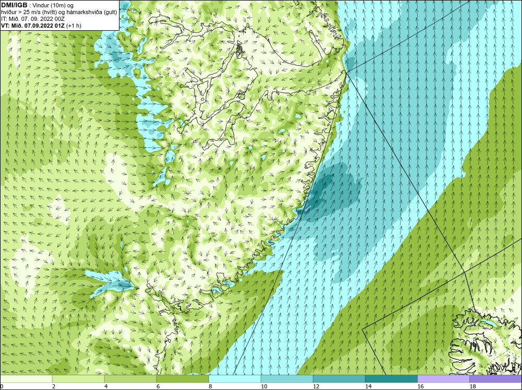Select the 6–8 m/s olive green legend swatch
The image size is (522, 390).
tap(183, 379)
